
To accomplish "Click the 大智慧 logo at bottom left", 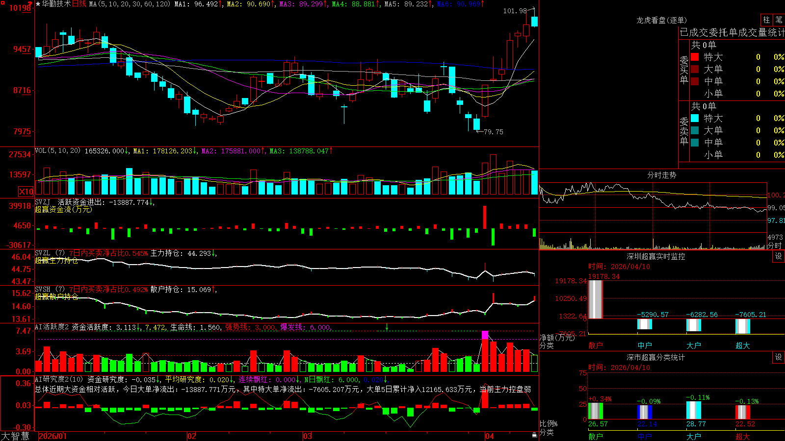I will (x=15, y=436).
